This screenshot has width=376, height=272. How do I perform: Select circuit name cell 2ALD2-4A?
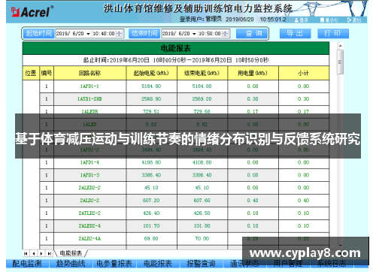pos(89,239)
